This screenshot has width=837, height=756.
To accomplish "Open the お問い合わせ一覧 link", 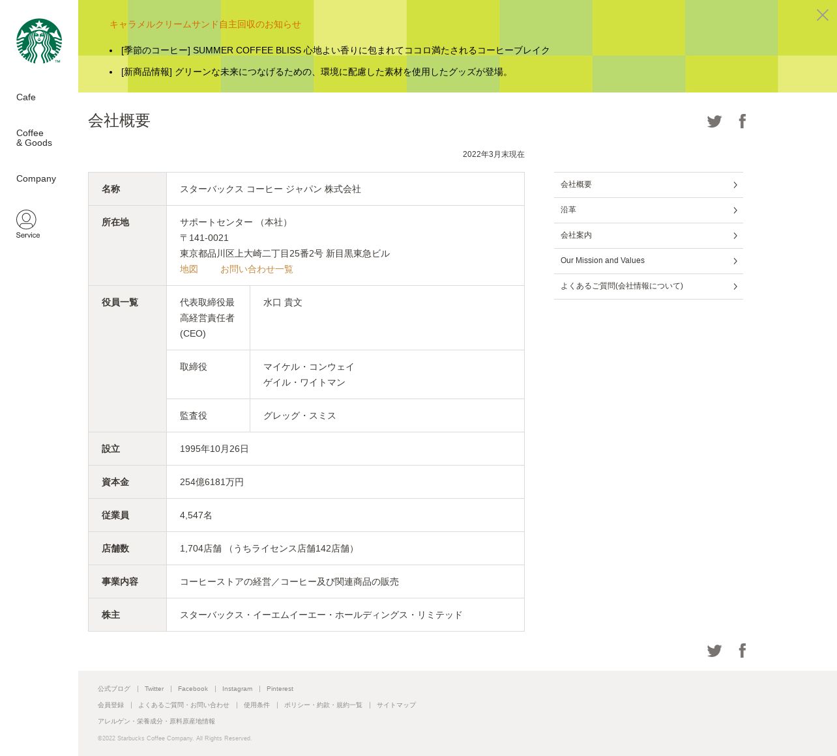I will pos(257,269).
